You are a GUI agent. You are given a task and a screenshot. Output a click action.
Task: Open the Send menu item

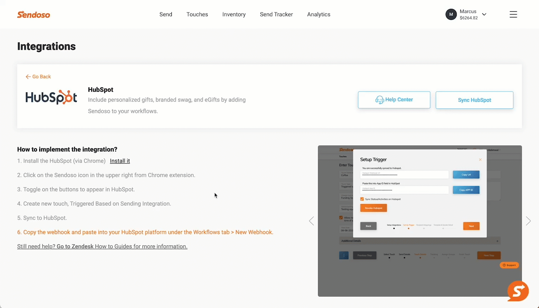pyautogui.click(x=166, y=14)
